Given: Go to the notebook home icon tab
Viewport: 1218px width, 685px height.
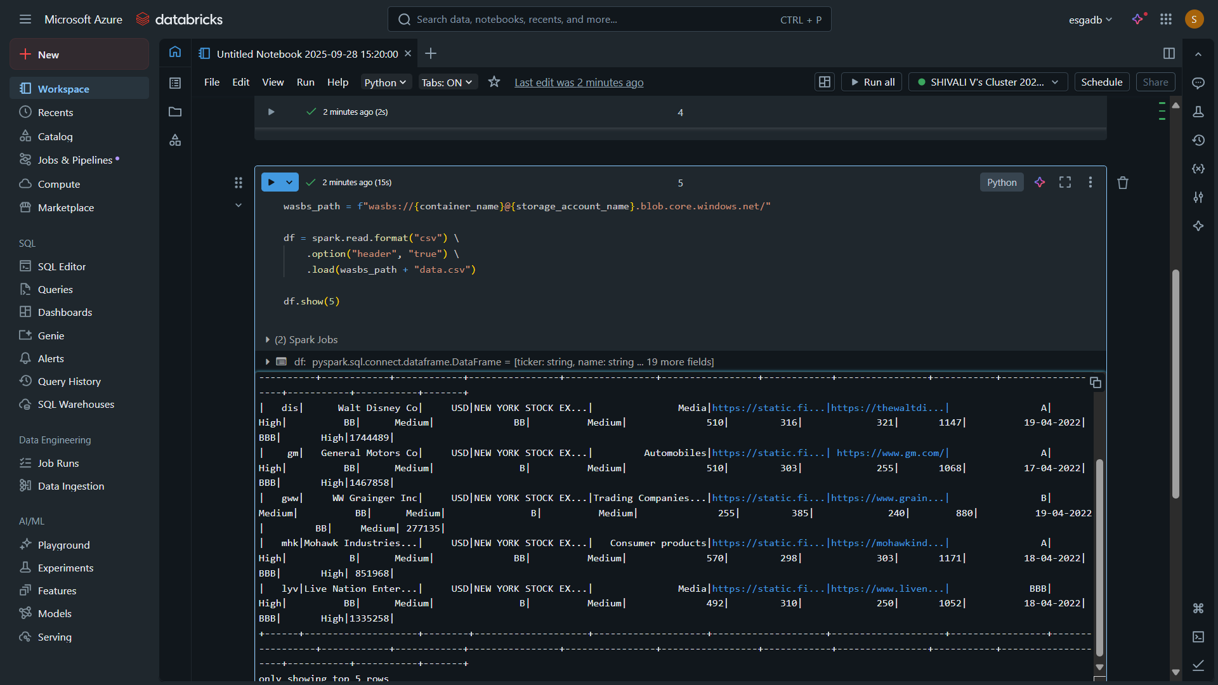Looking at the screenshot, I should (175, 52).
